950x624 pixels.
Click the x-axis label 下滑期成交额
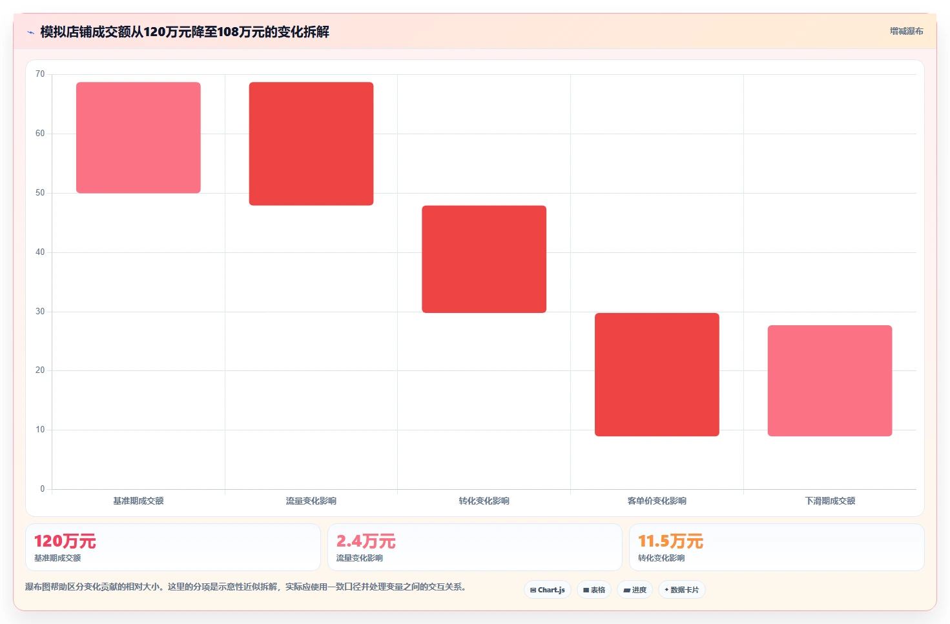coord(830,501)
